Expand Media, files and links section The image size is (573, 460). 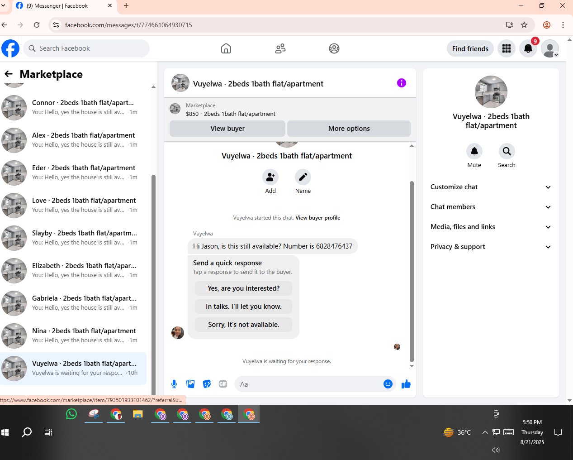coord(491,227)
